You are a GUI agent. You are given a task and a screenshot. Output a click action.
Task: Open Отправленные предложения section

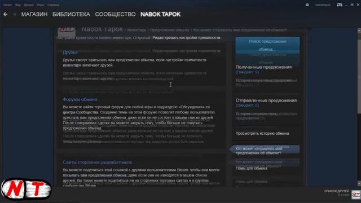tap(266, 100)
